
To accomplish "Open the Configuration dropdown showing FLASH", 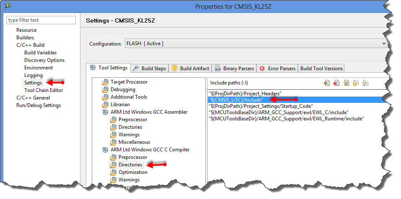I will [x=256, y=43].
